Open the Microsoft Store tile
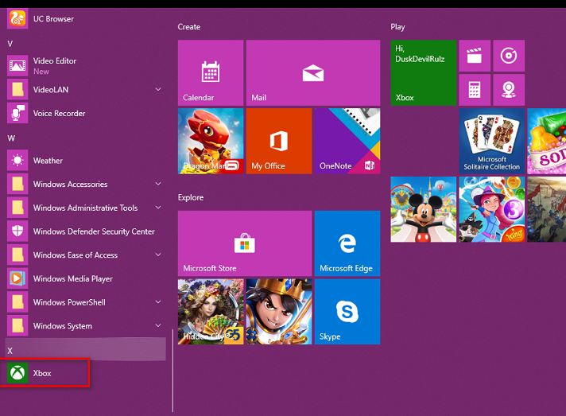 coord(245,243)
